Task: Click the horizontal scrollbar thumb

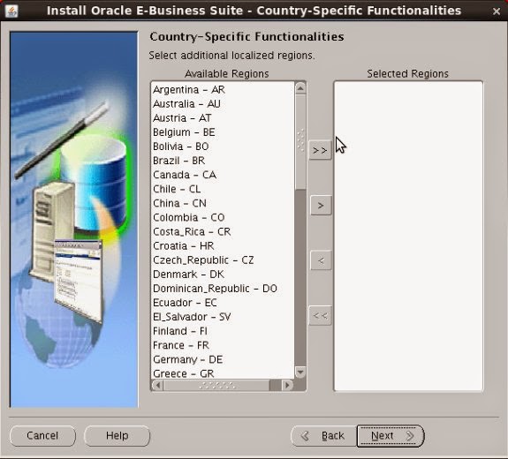Action: pyautogui.click(x=216, y=385)
